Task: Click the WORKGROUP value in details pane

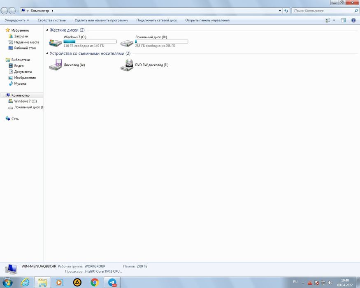Action: coord(95,266)
